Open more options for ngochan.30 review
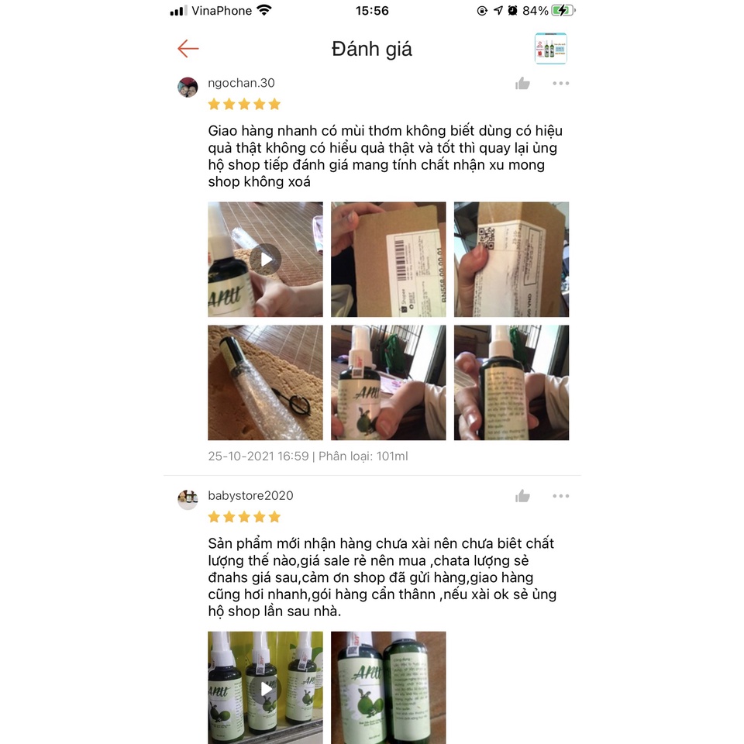Image resolution: width=744 pixels, height=744 pixels. [x=560, y=84]
